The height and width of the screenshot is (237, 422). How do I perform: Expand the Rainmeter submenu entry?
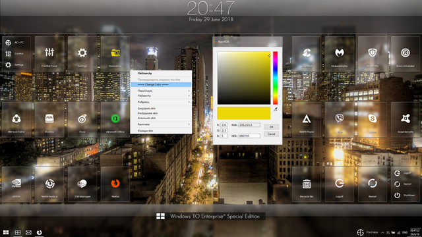[161, 124]
